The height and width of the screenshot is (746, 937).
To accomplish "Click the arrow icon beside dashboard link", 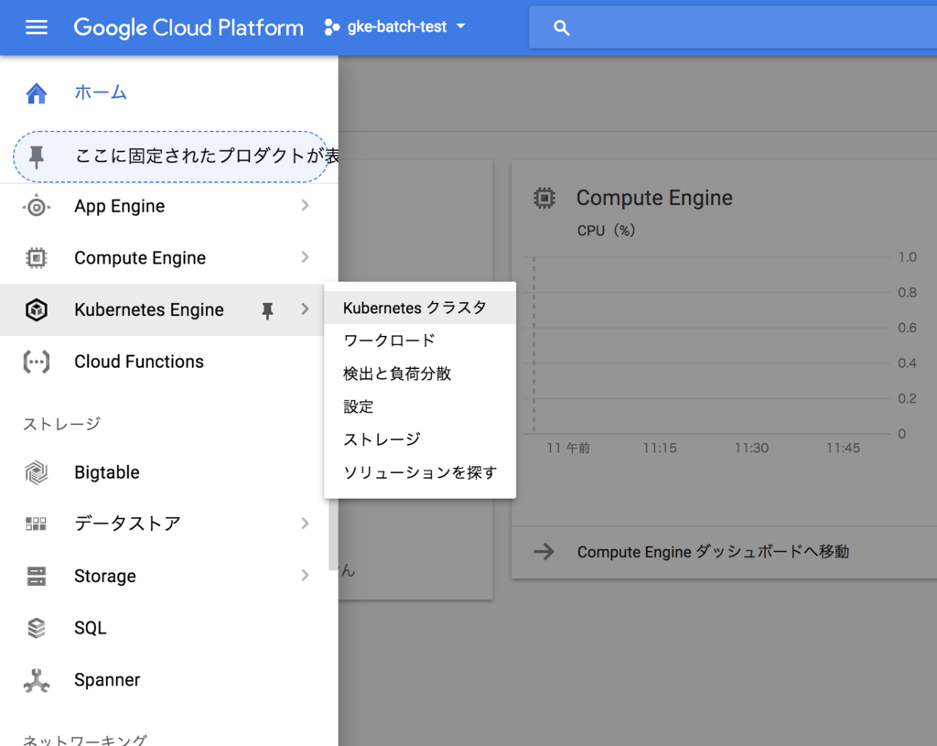I will click(x=544, y=551).
